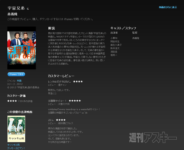Click first cast member 小栗旬

114,38
